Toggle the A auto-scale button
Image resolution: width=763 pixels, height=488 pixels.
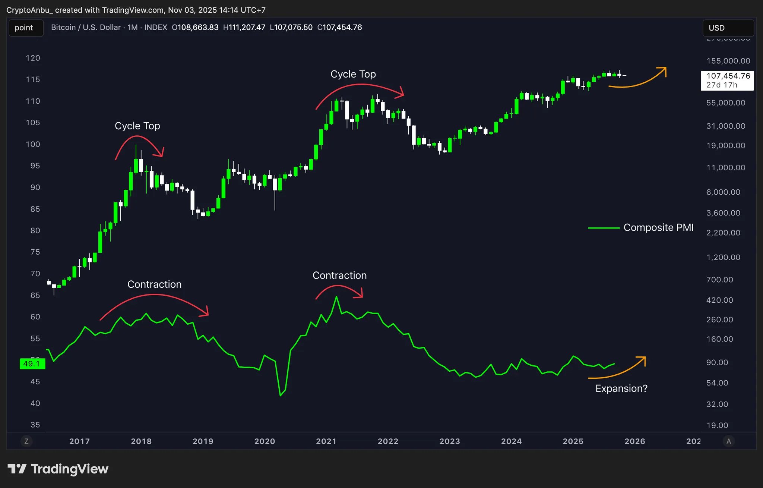point(728,441)
